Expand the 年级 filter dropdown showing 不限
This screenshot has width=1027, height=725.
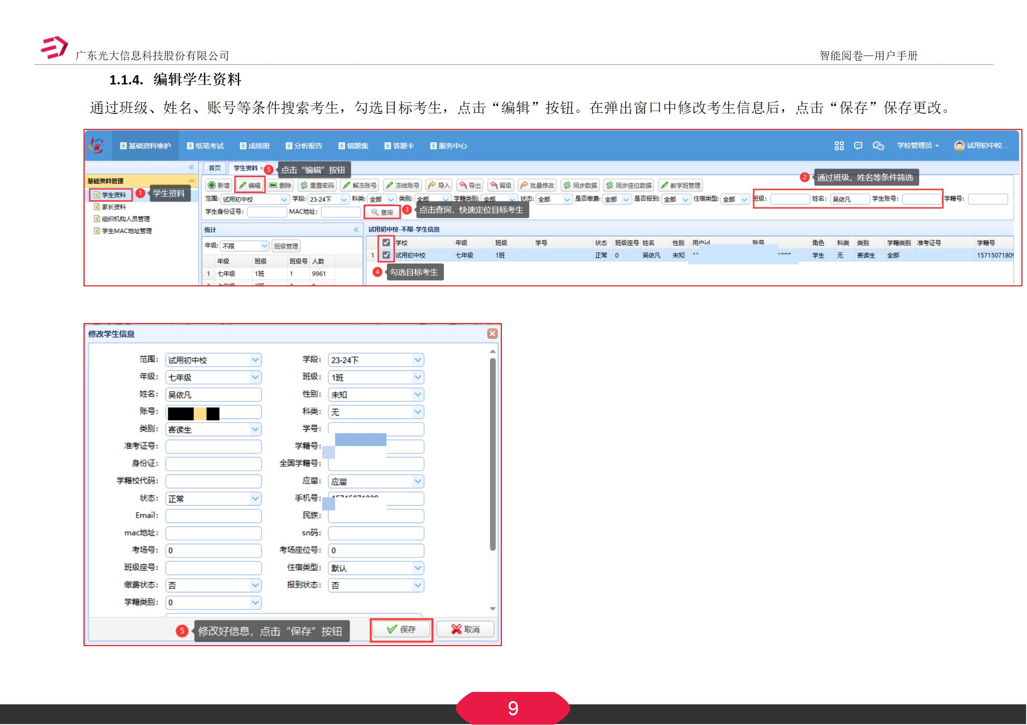264,246
